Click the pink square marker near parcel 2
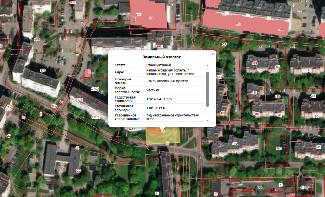325x197 pixels. click(x=23, y=117)
